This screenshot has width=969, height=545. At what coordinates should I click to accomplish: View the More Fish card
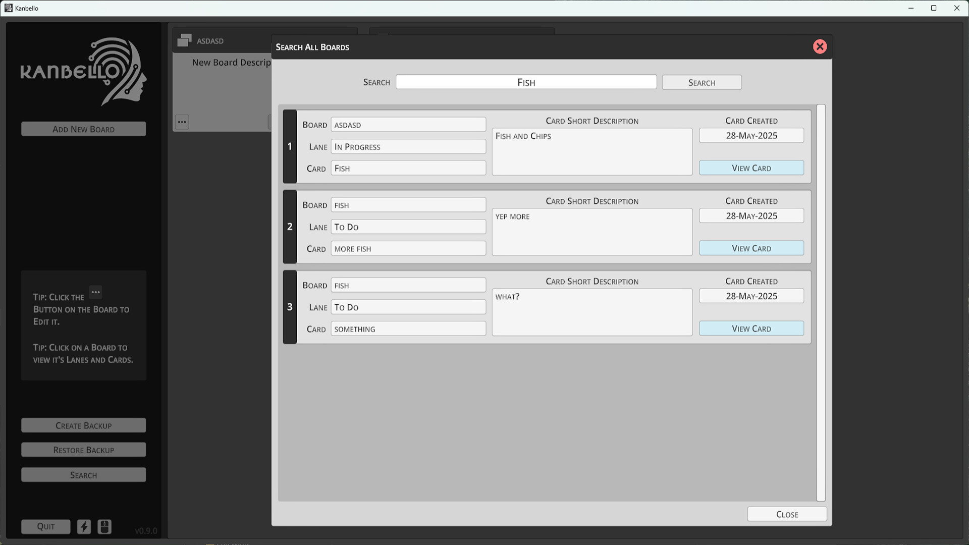pos(751,248)
